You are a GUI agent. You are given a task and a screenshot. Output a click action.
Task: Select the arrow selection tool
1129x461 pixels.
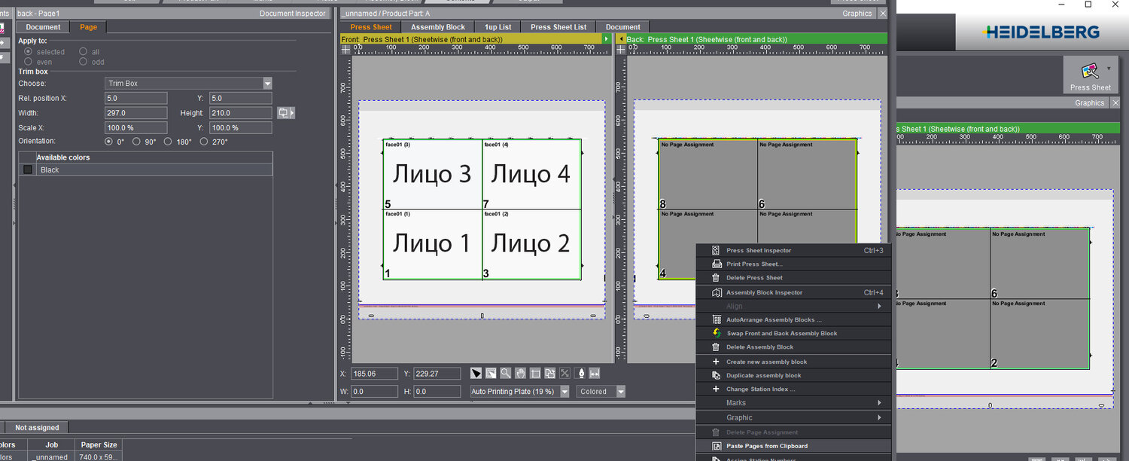click(x=476, y=374)
